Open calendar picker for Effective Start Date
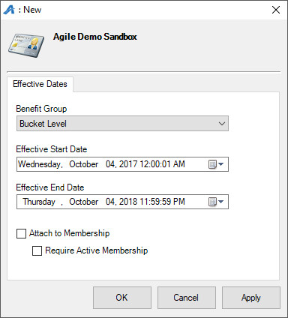Viewport: 288px width, 318px height. pos(216,164)
